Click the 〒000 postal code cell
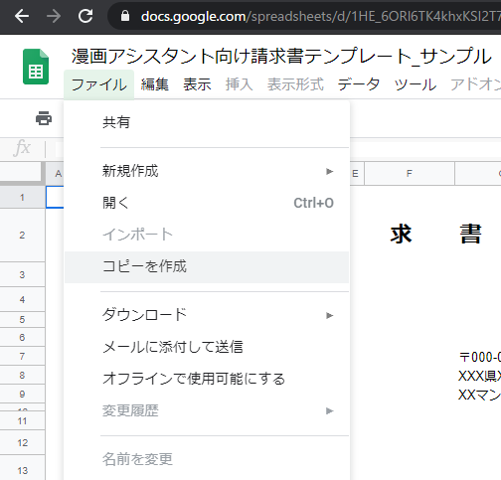Viewport: 501px width, 480px height. click(480, 357)
